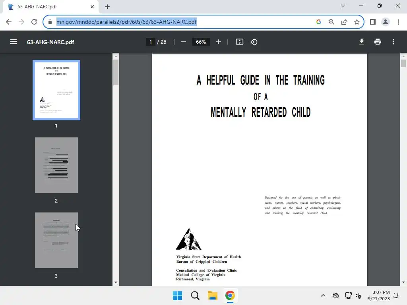Print the PDF document
The image size is (407, 305).
tap(378, 42)
